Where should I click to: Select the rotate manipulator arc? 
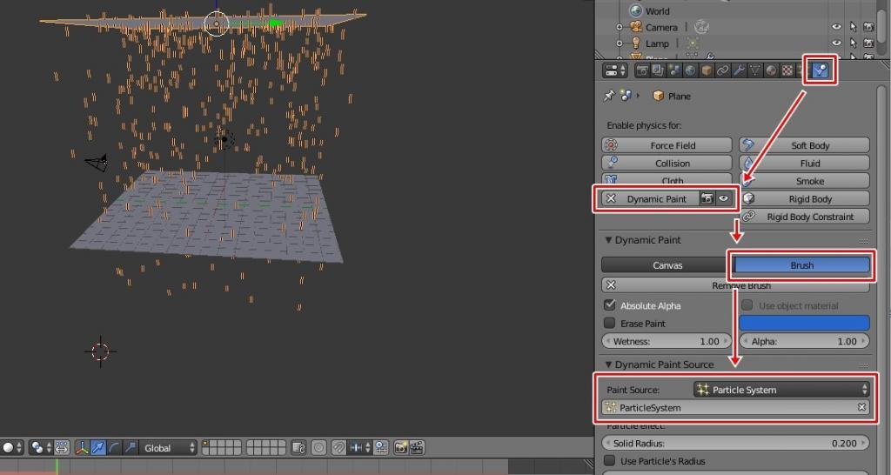tap(114, 448)
